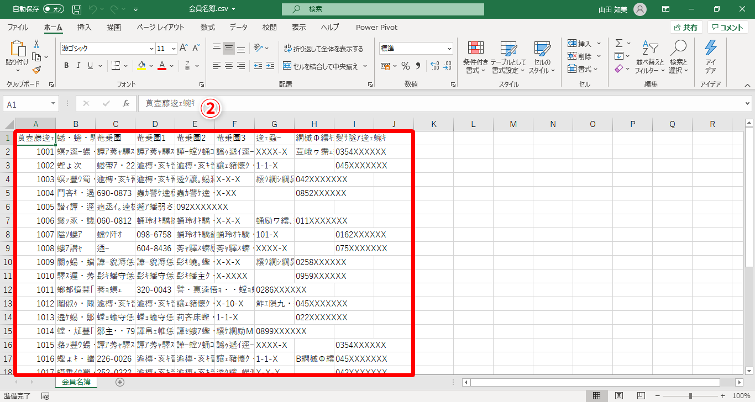Image resolution: width=755 pixels, height=402 pixels.
Task: Open 並べ替えとフィルター sort and filter
Action: (x=650, y=57)
